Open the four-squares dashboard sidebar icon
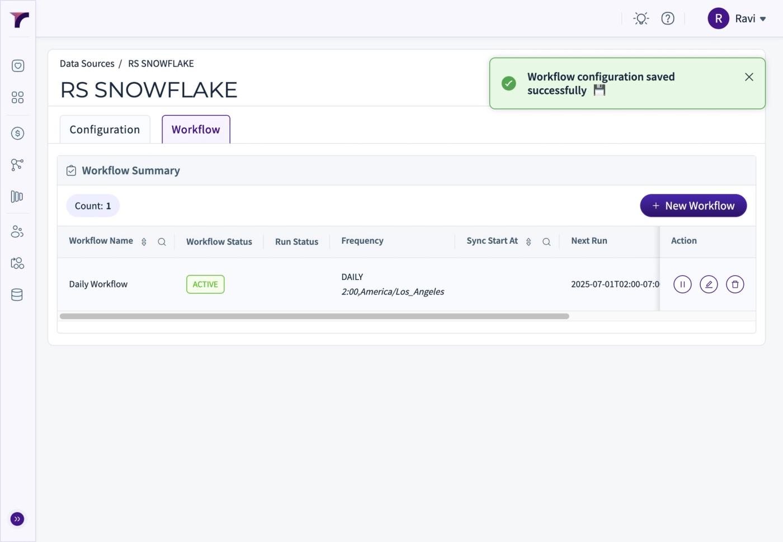Viewport: 783px width, 542px height. 18,98
